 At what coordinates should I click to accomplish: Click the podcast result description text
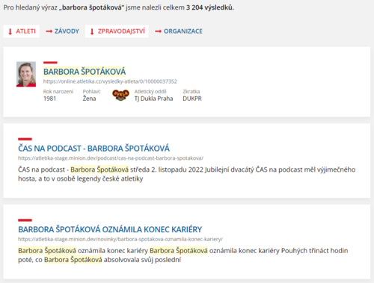[x=186, y=174]
